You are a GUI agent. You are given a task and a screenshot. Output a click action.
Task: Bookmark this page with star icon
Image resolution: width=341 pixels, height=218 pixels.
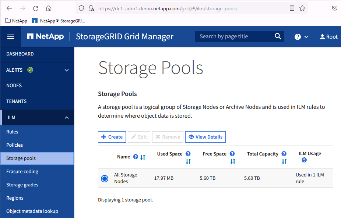(302, 8)
